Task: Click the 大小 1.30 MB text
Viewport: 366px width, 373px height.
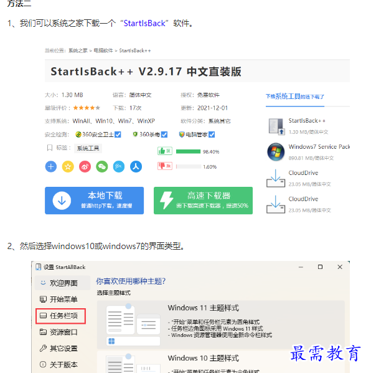Action: pos(64,95)
